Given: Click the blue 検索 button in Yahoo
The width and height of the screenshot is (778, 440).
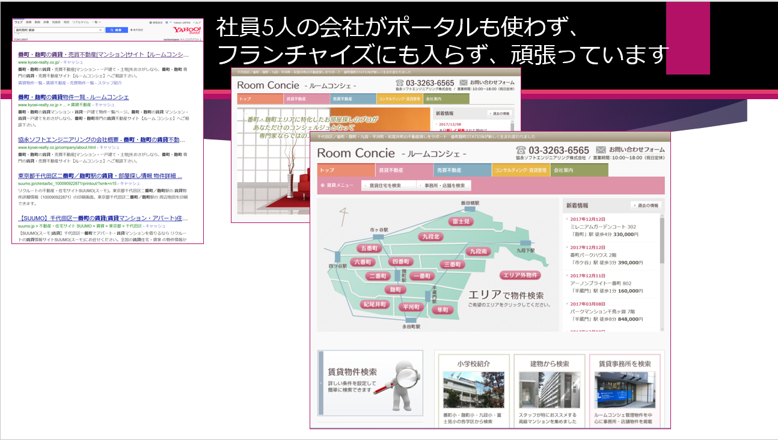Looking at the screenshot, I should pos(116,29).
